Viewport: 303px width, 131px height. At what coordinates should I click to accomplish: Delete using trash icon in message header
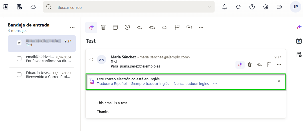click(250, 65)
